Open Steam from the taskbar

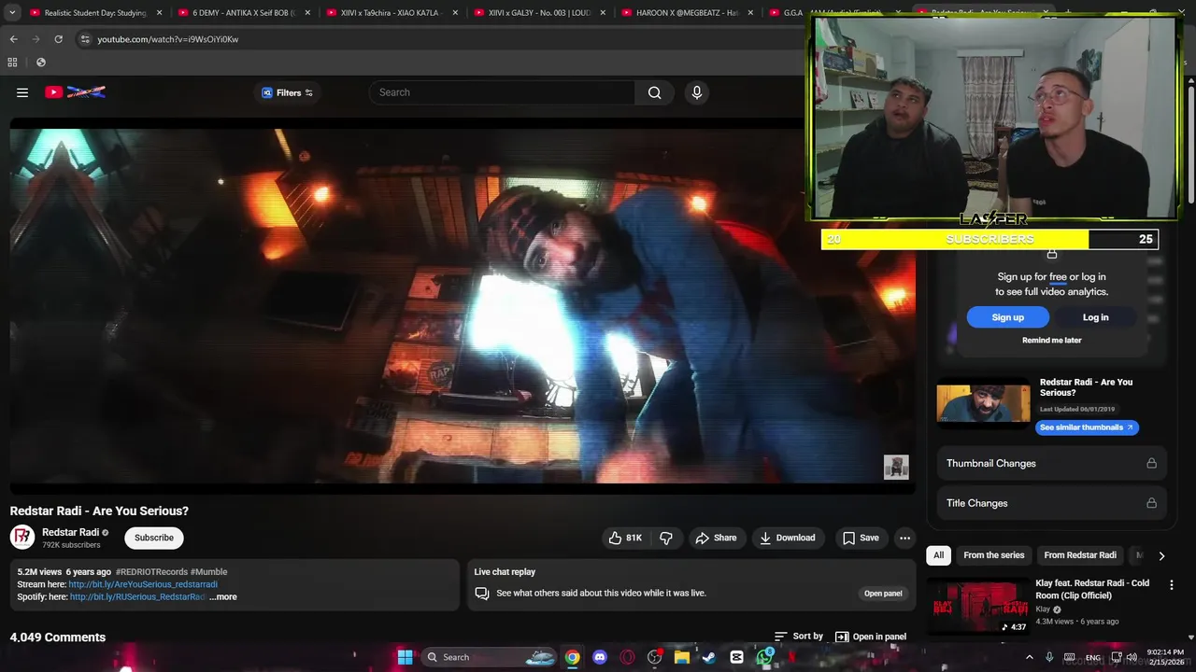coord(709,657)
